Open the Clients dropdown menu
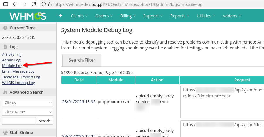Viewport: 264px width, 137px height. pyautogui.click(x=79, y=16)
